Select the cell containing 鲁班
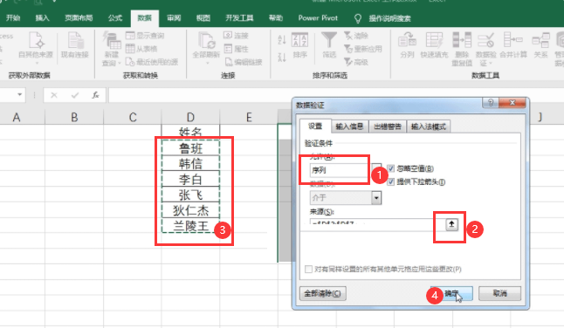Viewport: 564px width, 328px height. pyautogui.click(x=190, y=147)
